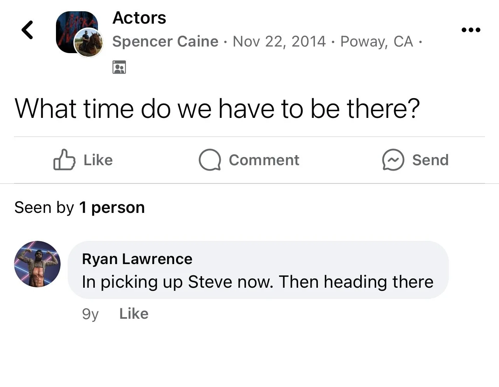Like Ryan Lawrence's comment
Viewport: 499px width, 387px height.
click(134, 313)
